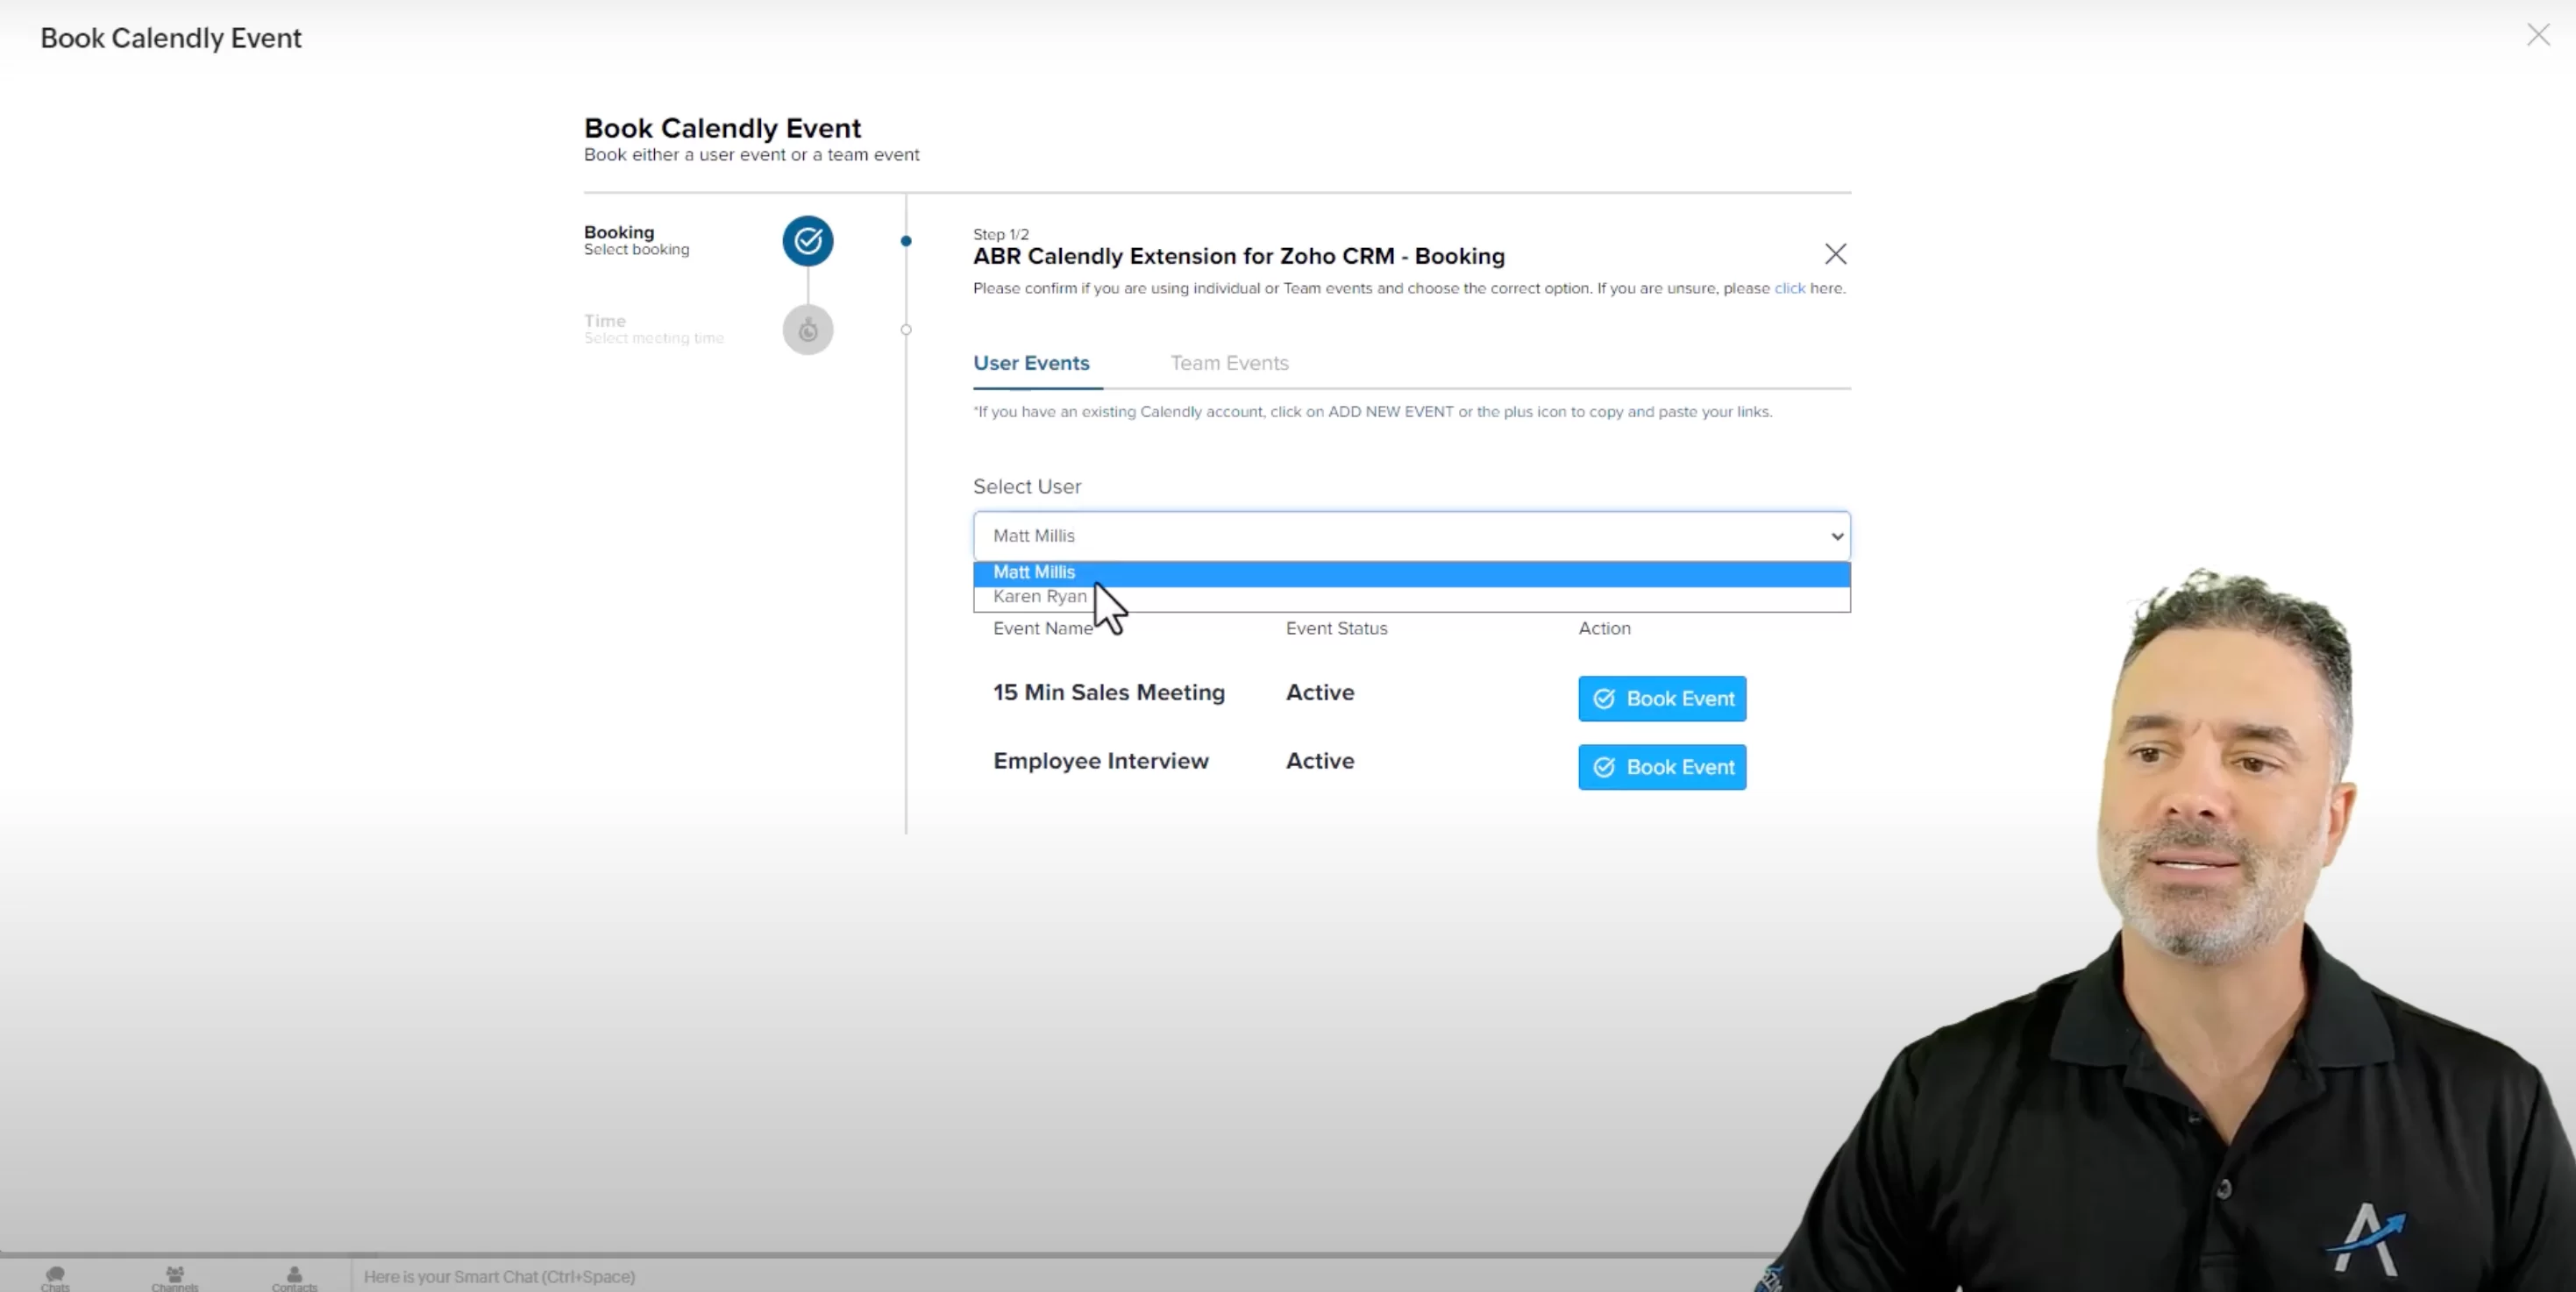This screenshot has height=1292, width=2576.
Task: Choose Karen Ryan from user list
Action: [x=1039, y=597]
